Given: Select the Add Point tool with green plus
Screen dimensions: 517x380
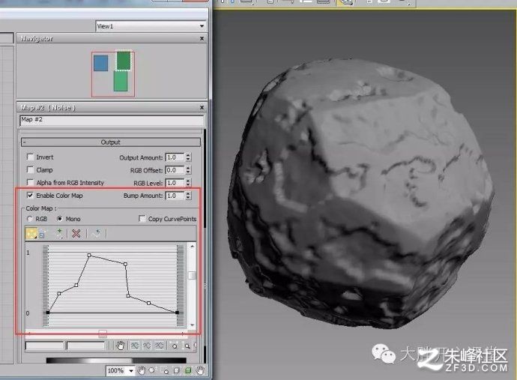Looking at the screenshot, I should click(59, 234).
